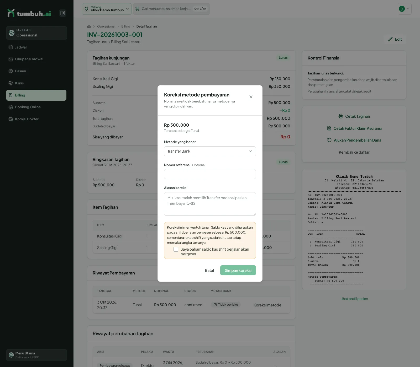Expand the Cabang Klinik Demo Tumbuh selector
Screen dimensions: 420x367
pos(107,9)
